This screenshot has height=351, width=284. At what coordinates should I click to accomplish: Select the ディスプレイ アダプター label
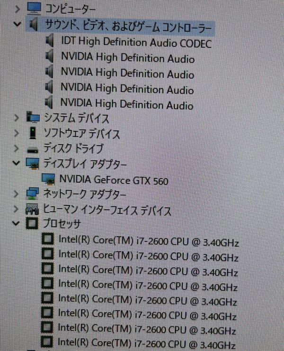[x=85, y=164]
